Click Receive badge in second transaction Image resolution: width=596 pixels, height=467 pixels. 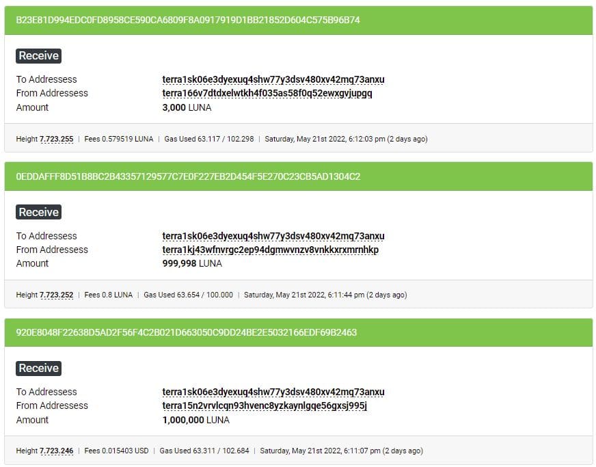pos(38,212)
